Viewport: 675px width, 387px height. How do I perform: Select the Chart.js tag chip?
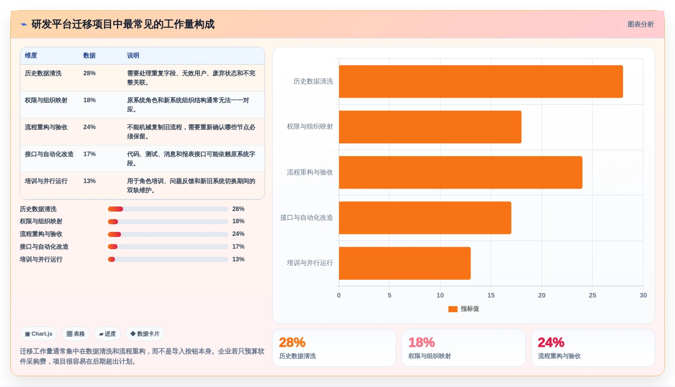tap(39, 334)
